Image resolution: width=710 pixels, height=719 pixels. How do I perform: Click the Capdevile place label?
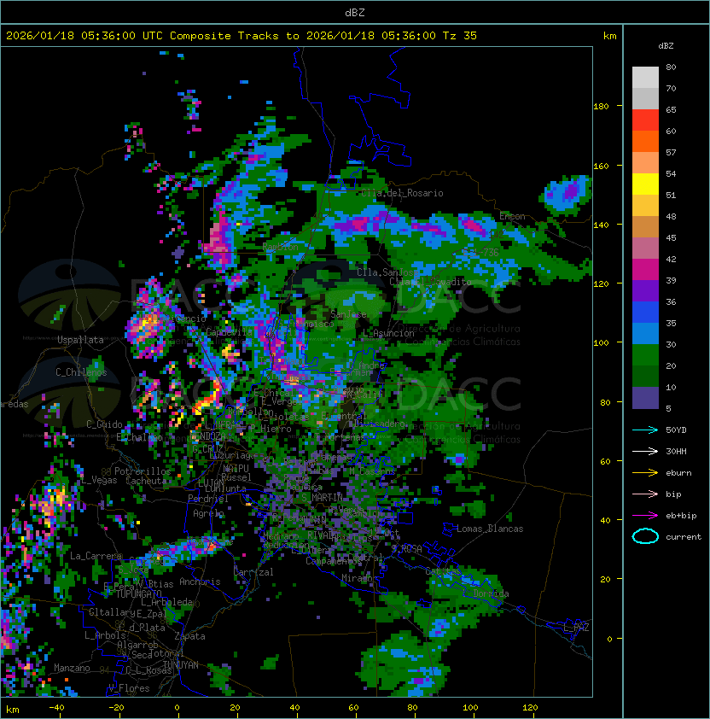point(229,331)
